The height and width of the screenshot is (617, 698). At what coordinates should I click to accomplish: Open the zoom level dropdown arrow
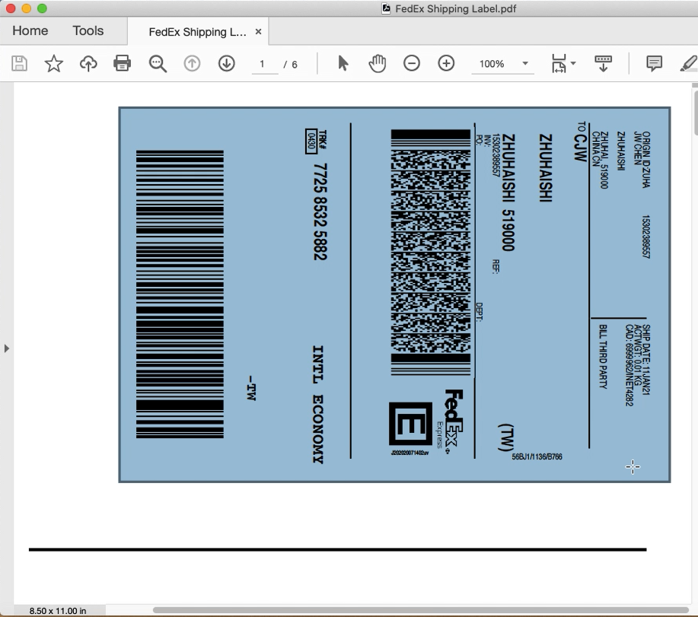click(x=525, y=63)
